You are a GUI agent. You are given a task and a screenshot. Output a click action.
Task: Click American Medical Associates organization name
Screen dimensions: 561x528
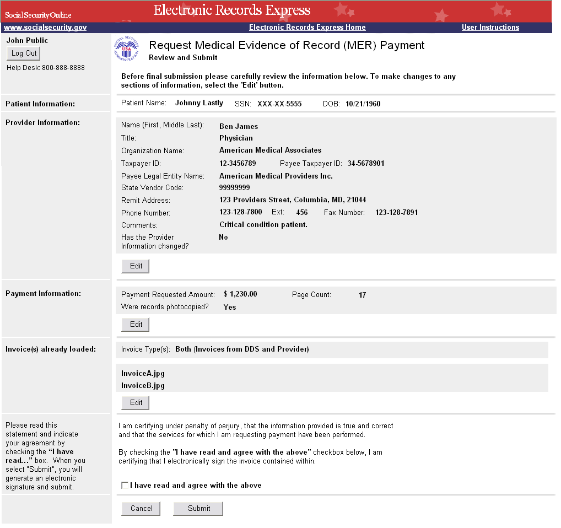point(270,150)
